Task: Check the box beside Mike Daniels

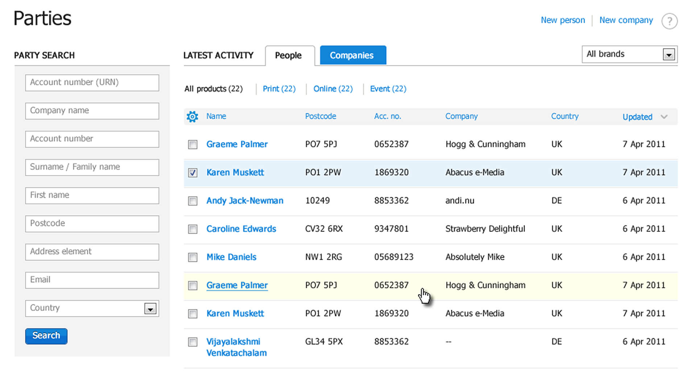Action: [193, 258]
